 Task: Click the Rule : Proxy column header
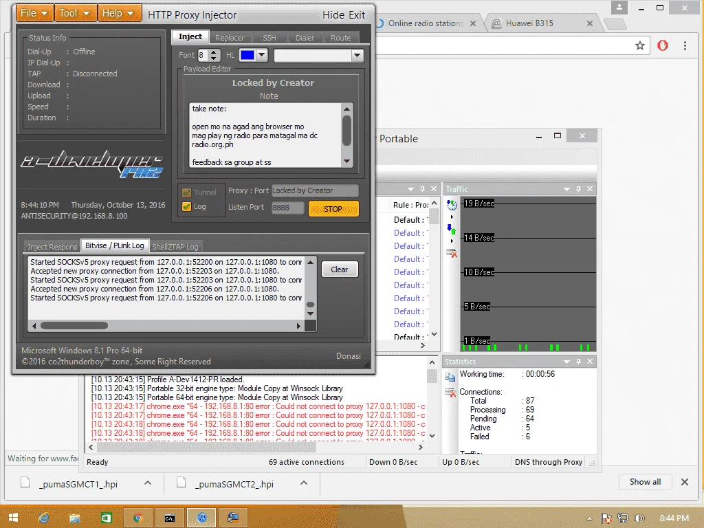pos(410,205)
